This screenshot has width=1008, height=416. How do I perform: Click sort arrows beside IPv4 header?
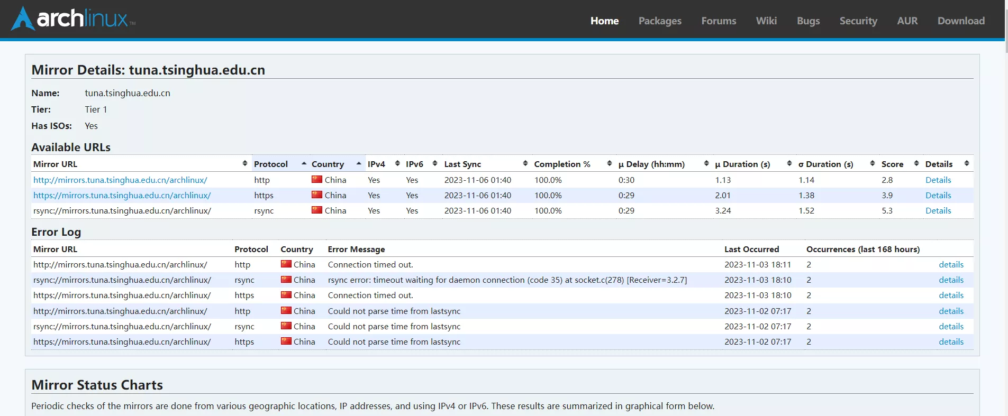click(x=397, y=163)
